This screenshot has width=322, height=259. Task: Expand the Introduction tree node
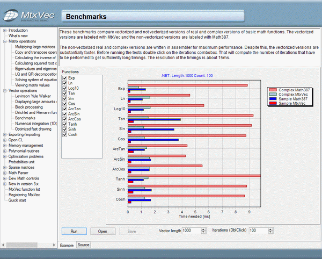[5, 31]
